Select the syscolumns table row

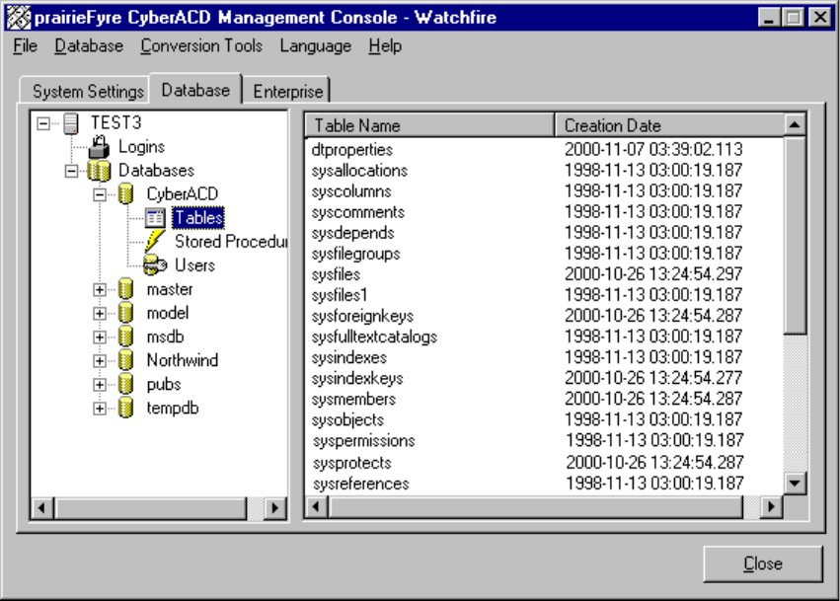[x=544, y=191]
